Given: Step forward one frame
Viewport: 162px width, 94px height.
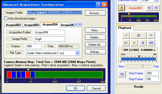Looking at the screenshot, I should (143, 43).
